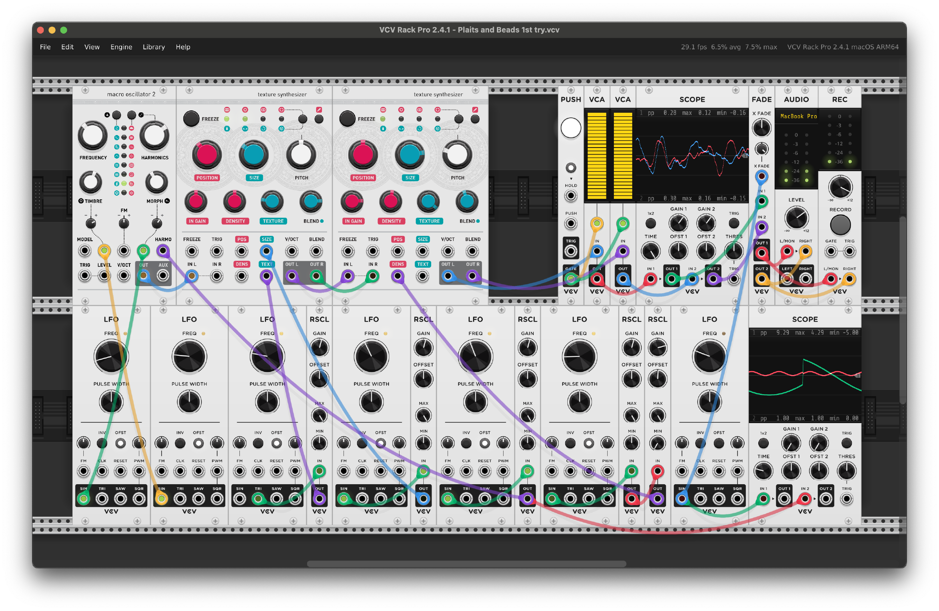Open the Engine menu
The width and height of the screenshot is (939, 611).
coord(121,47)
